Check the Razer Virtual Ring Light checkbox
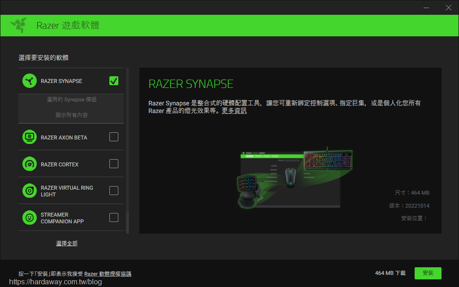The width and height of the screenshot is (459, 287). (x=113, y=191)
